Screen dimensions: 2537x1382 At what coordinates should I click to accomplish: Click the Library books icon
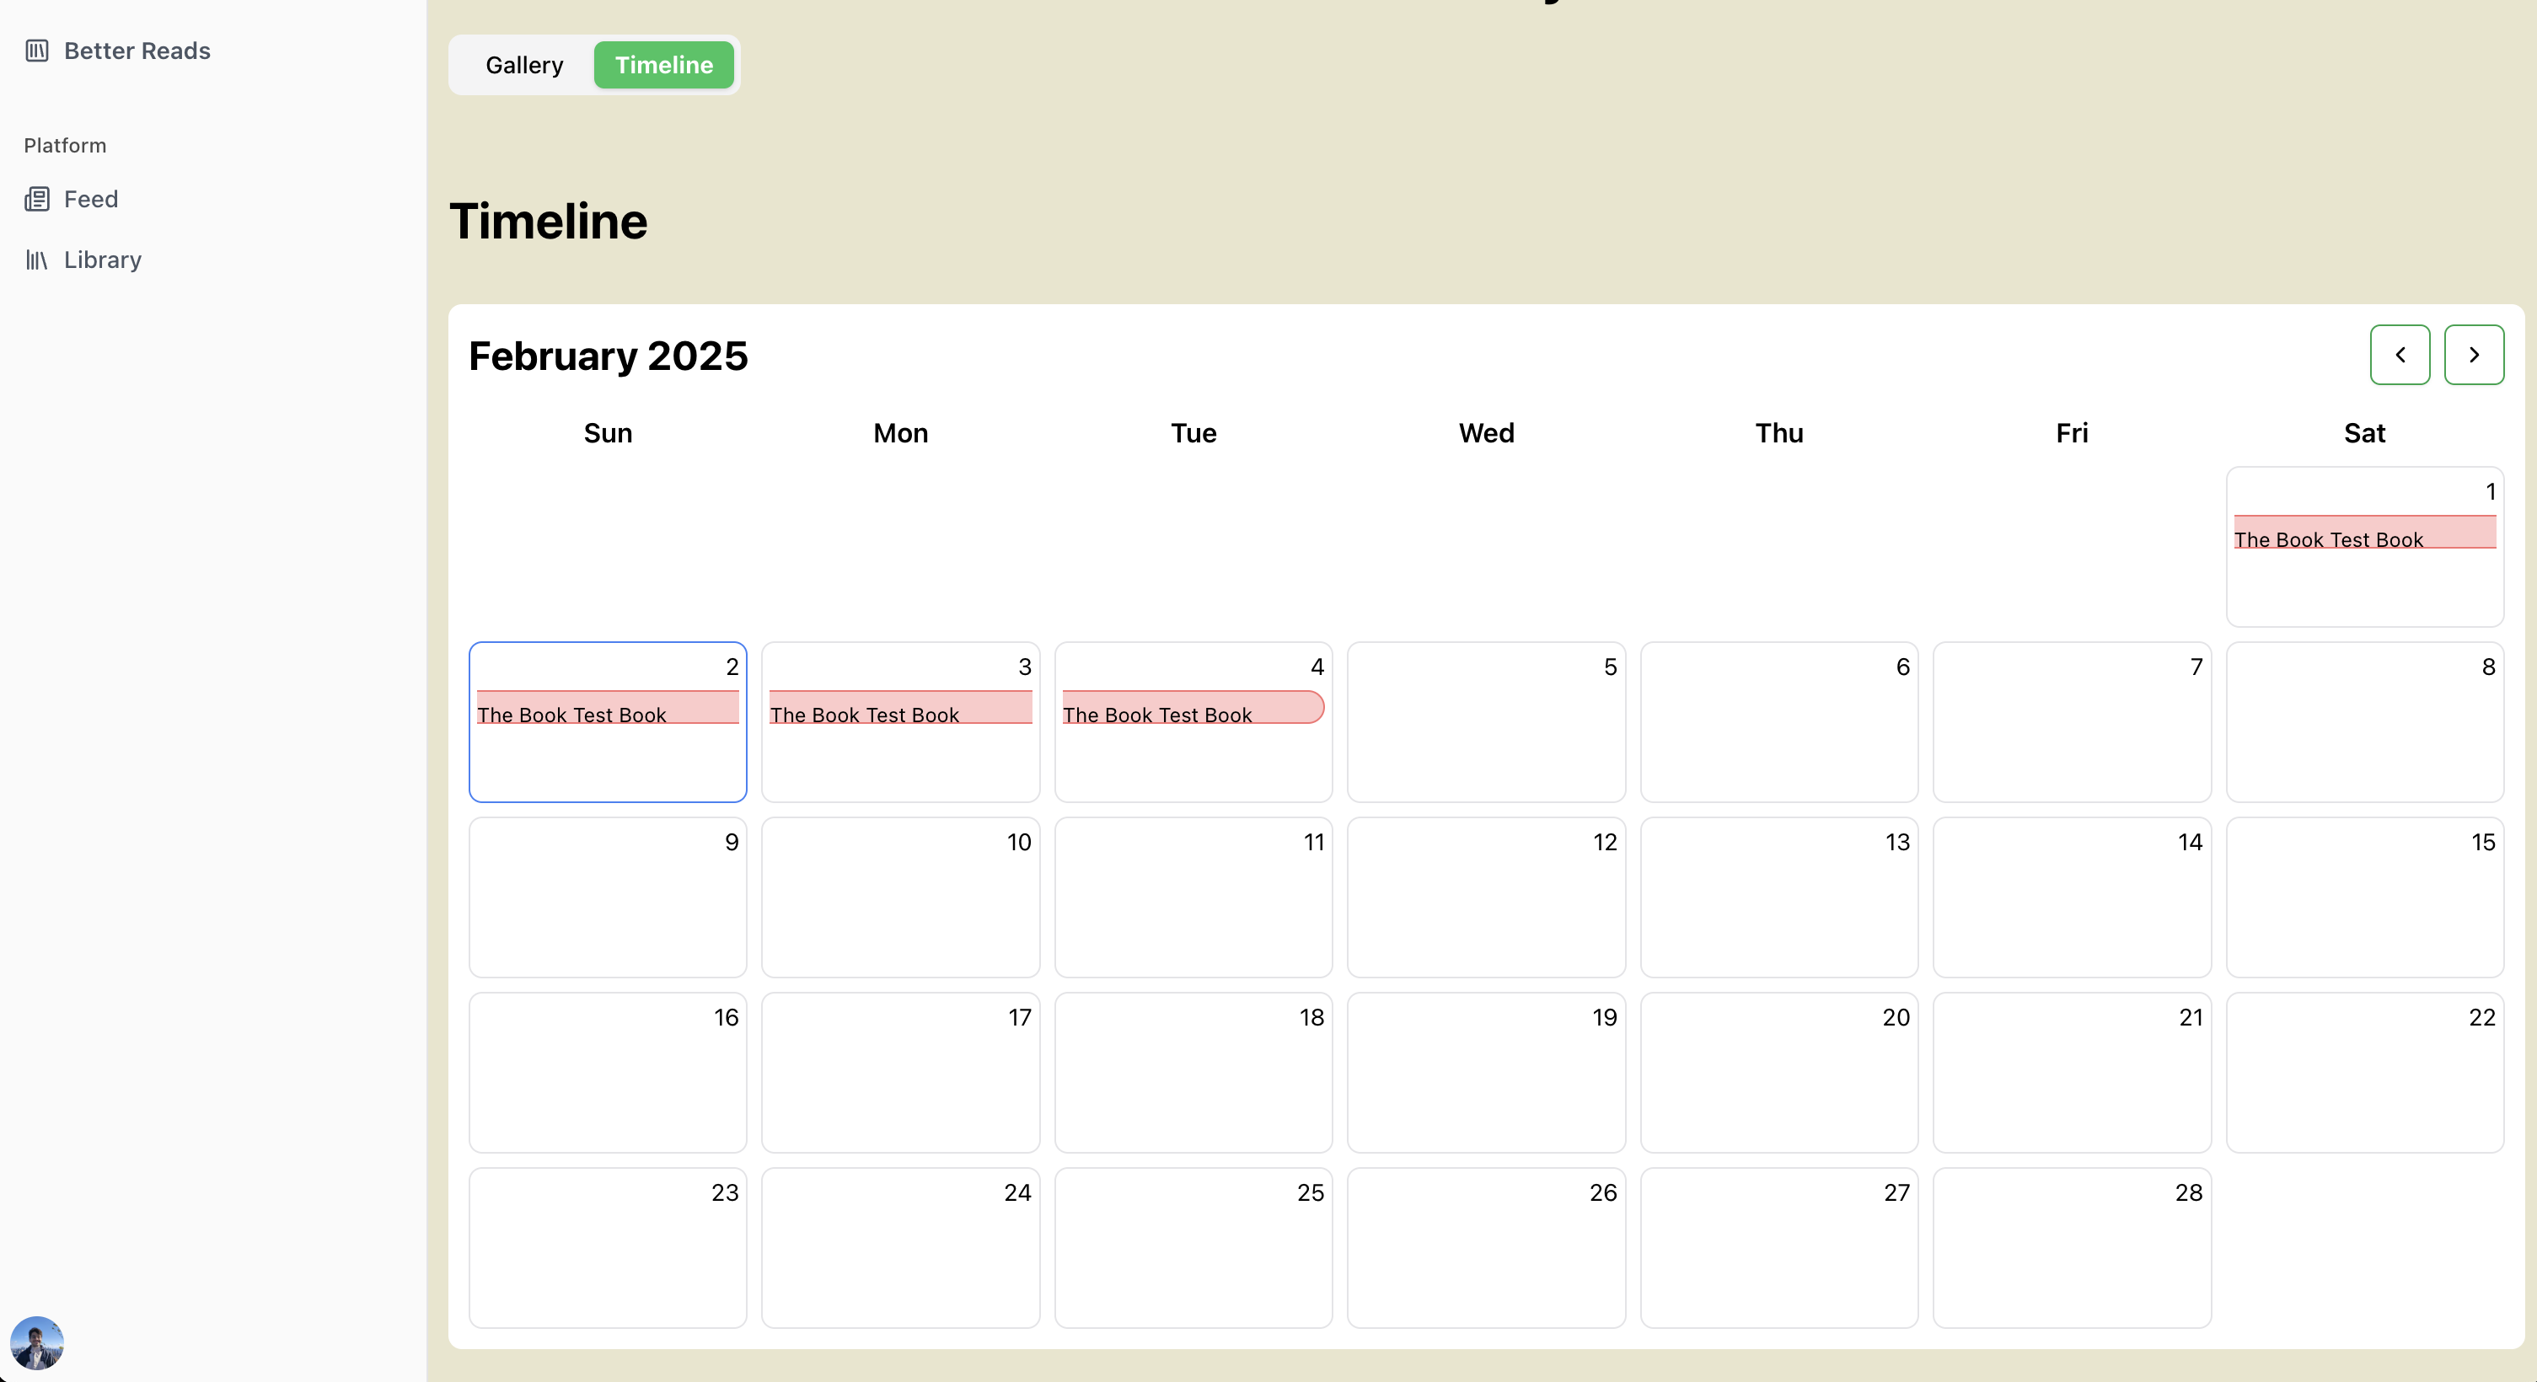click(x=36, y=260)
